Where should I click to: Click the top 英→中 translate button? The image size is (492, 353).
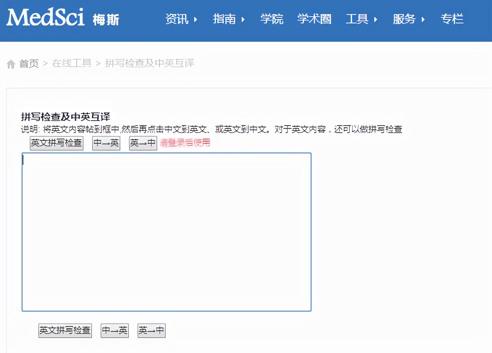[x=143, y=143]
